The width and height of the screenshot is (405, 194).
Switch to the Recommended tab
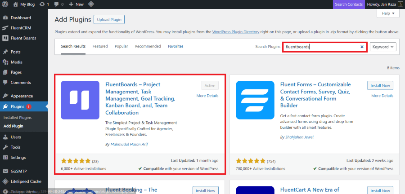click(148, 46)
